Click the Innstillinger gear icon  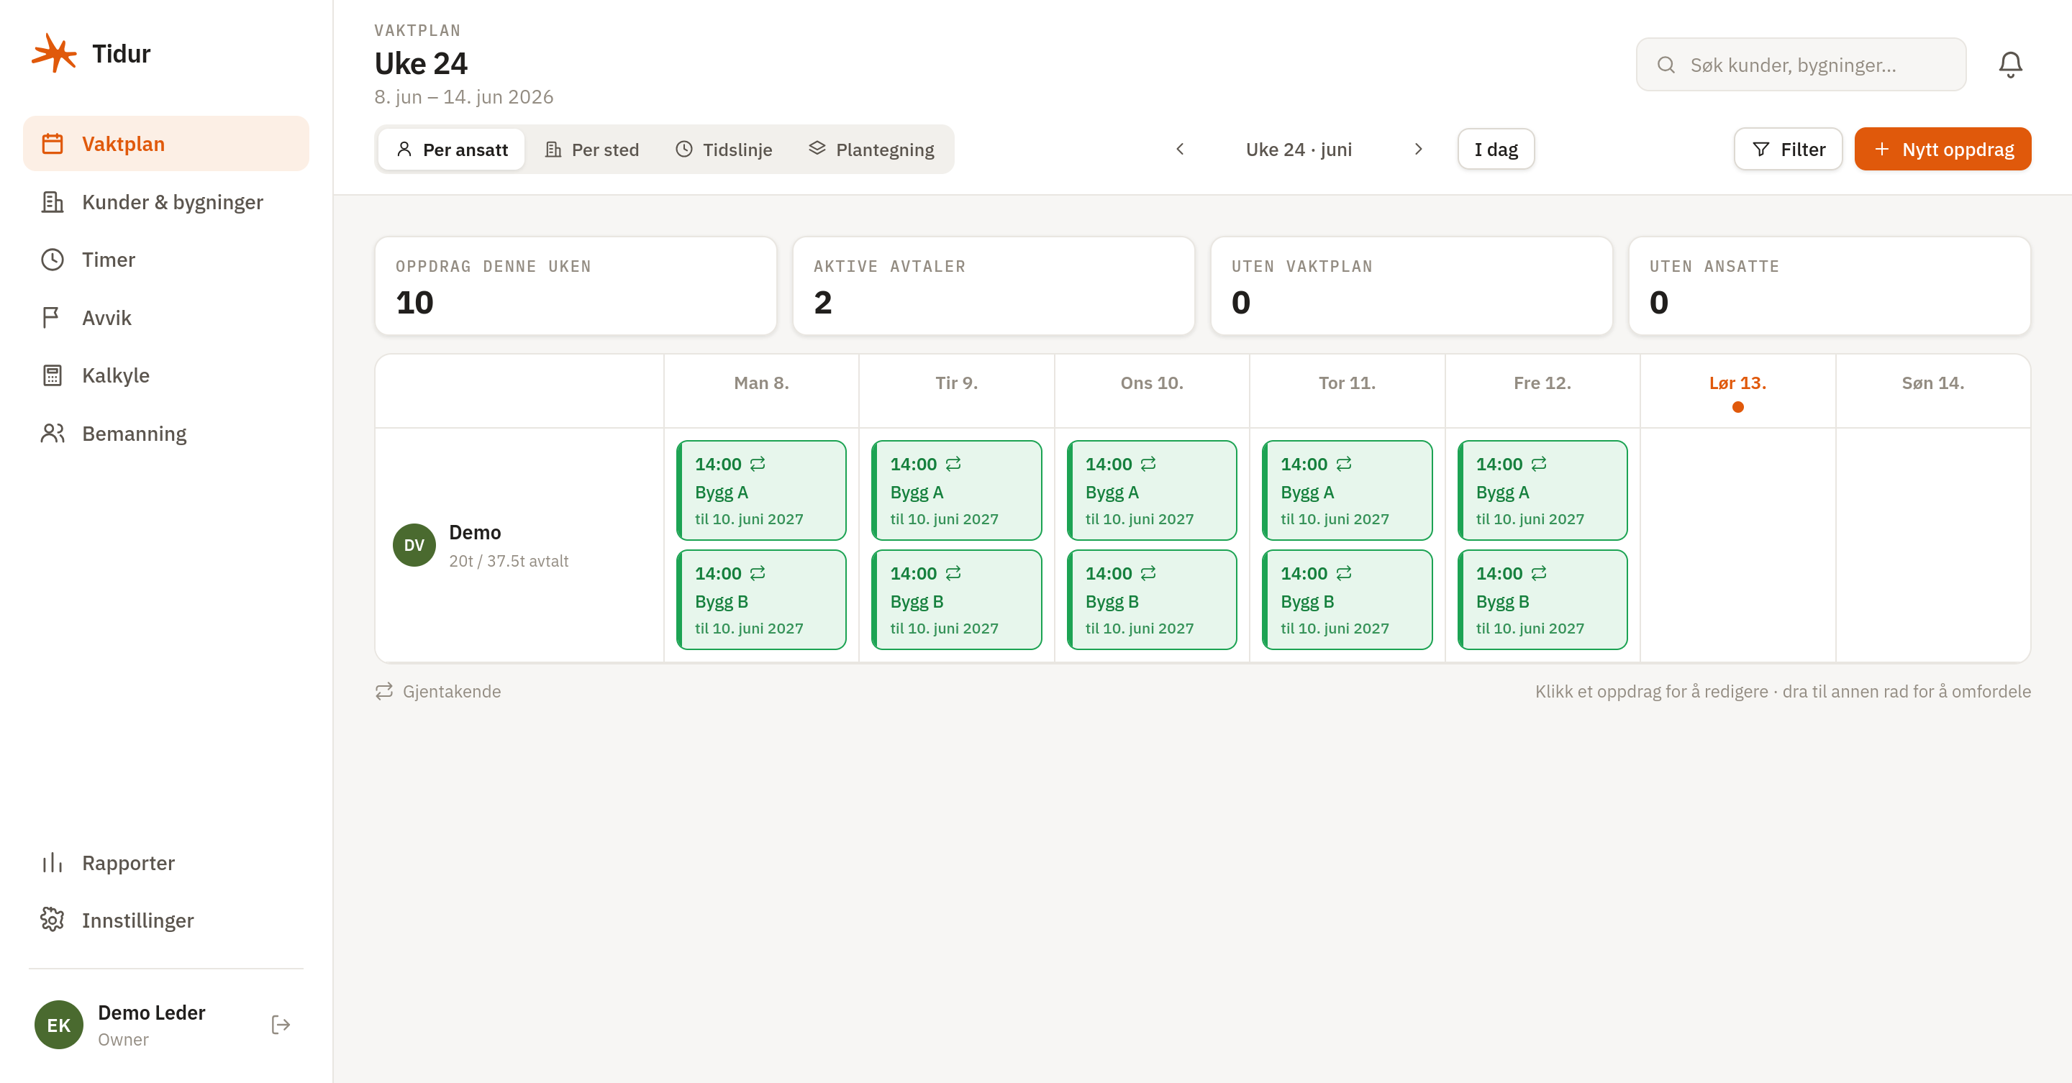click(53, 920)
